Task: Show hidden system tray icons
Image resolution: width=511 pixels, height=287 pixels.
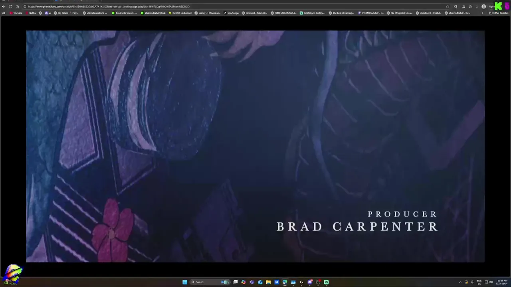Action: click(460, 282)
